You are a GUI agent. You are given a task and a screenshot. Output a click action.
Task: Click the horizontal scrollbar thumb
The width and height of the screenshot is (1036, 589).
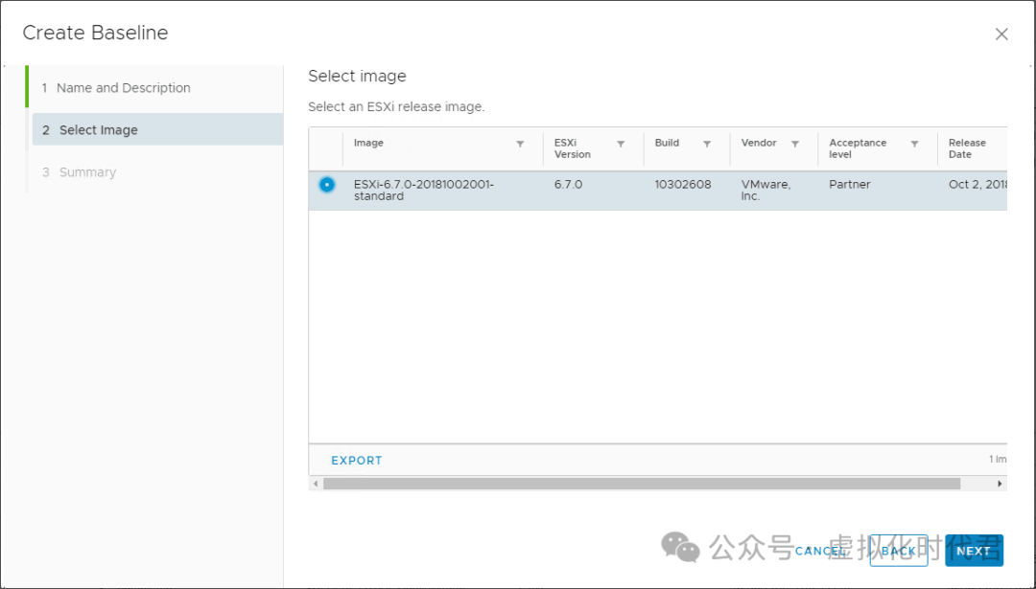pos(642,484)
